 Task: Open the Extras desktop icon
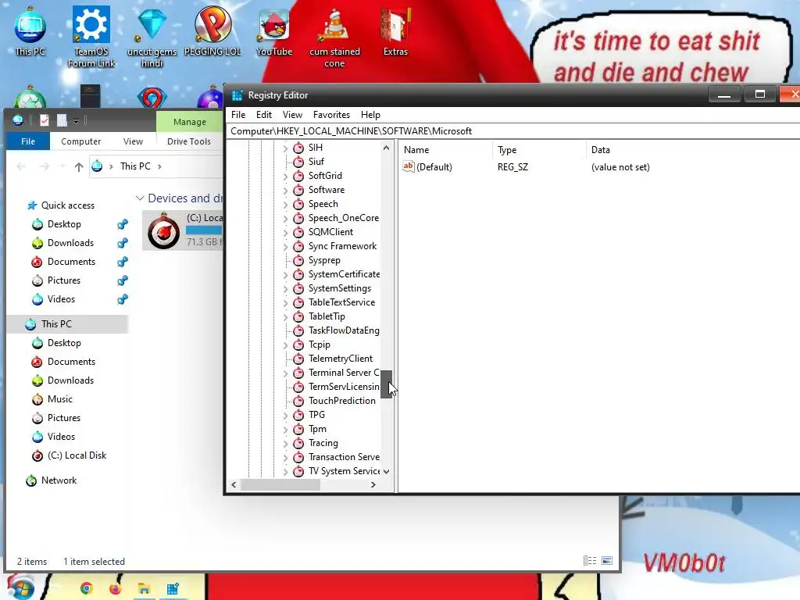pyautogui.click(x=395, y=30)
